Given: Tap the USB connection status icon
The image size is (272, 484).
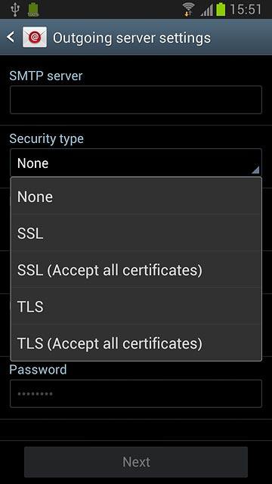Looking at the screenshot, I should (14, 10).
